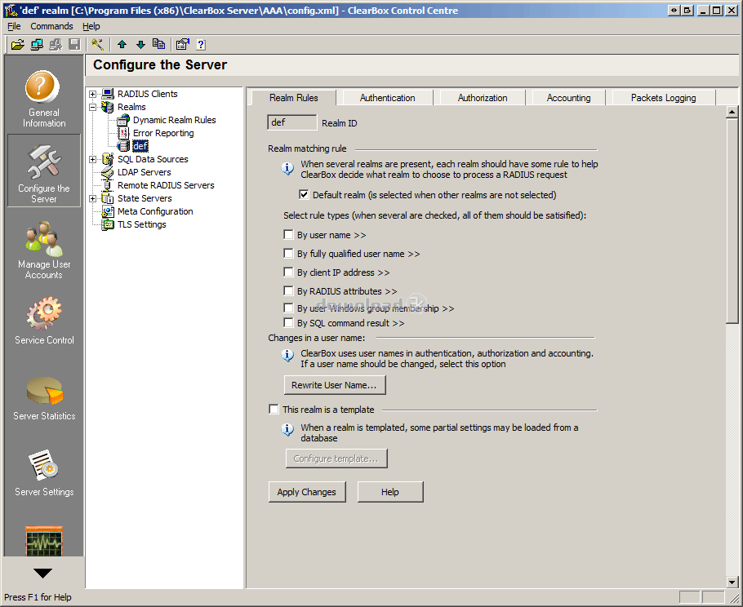Click the 'Press F1 for Help' status text
743x607 pixels.
38,597
